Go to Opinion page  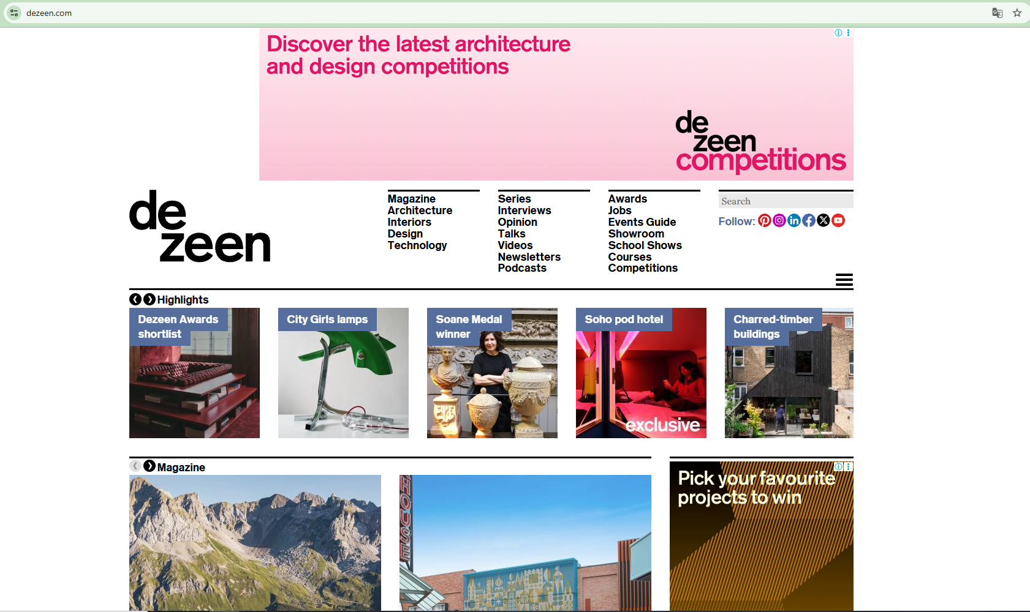coord(518,222)
